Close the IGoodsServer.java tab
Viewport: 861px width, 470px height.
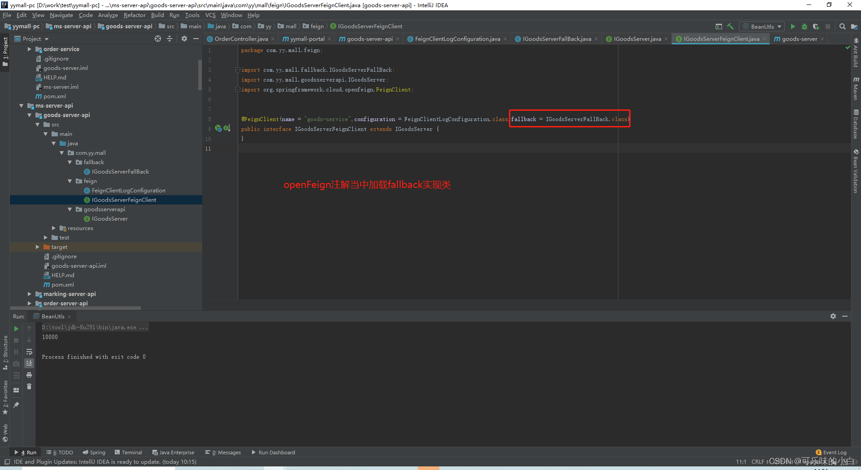click(666, 39)
